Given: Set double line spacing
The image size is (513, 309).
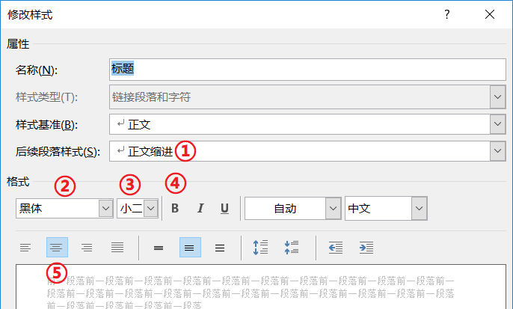Looking at the screenshot, I should (x=220, y=248).
